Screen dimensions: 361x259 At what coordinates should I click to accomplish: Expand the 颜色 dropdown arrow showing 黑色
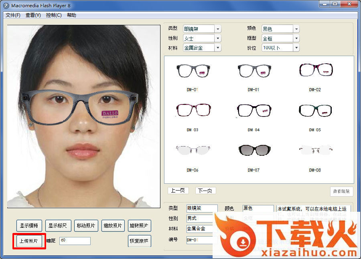pyautogui.click(x=296, y=29)
